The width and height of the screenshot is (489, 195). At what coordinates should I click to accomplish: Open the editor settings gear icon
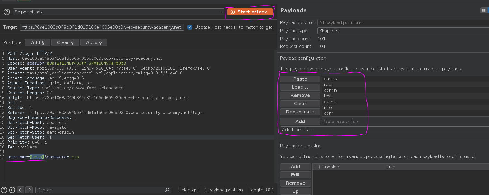[12, 190]
